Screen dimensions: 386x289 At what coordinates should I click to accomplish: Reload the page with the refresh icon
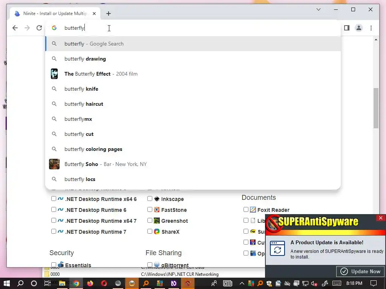click(x=39, y=28)
